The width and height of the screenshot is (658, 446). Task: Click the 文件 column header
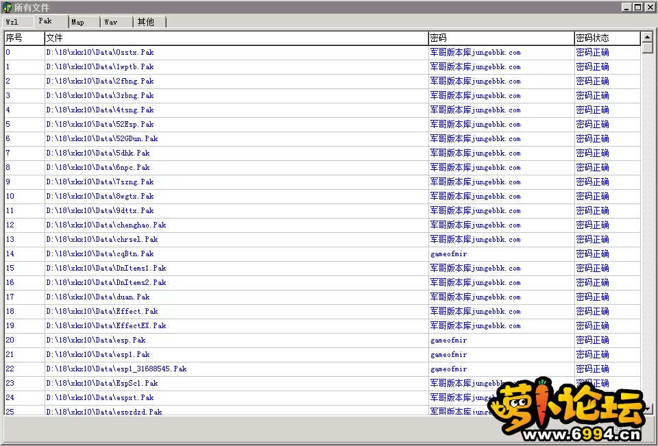[x=236, y=38]
